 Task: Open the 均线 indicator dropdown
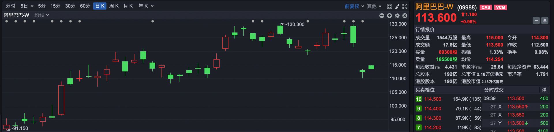(42, 15)
